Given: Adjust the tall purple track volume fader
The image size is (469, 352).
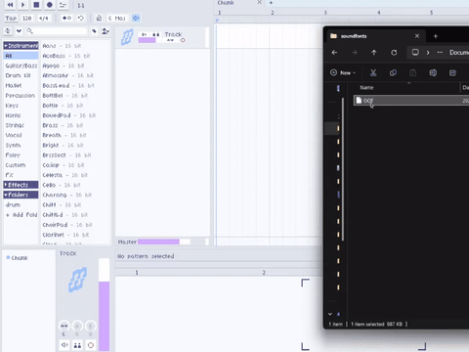Looking at the screenshot, I should 105,305.
